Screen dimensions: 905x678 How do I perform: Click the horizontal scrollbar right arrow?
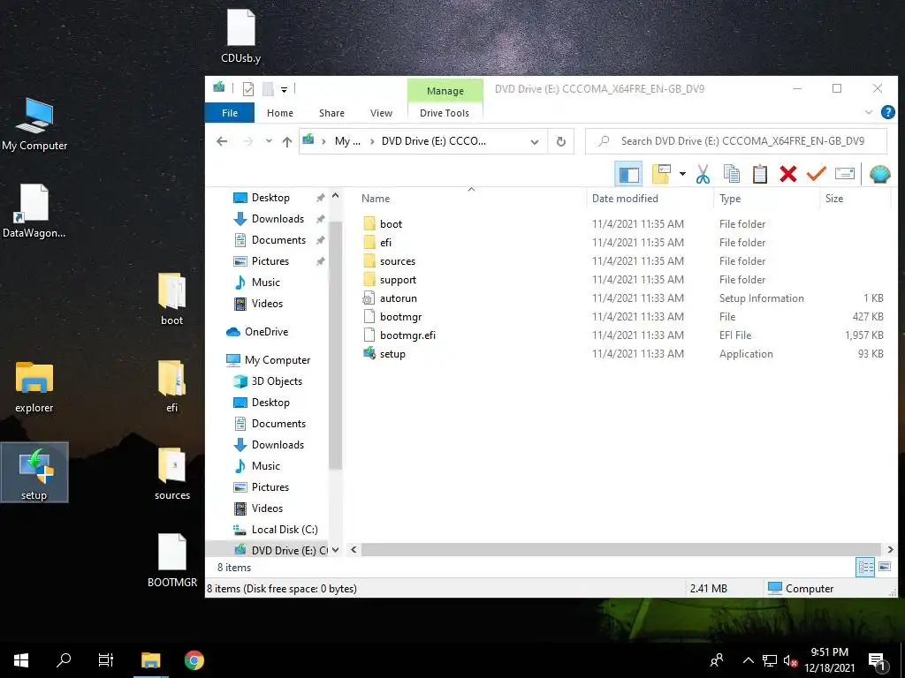tap(890, 549)
